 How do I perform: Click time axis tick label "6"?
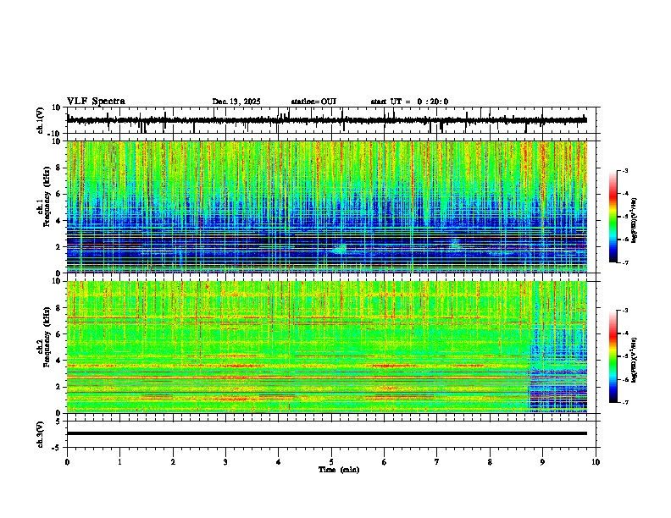(x=385, y=462)
